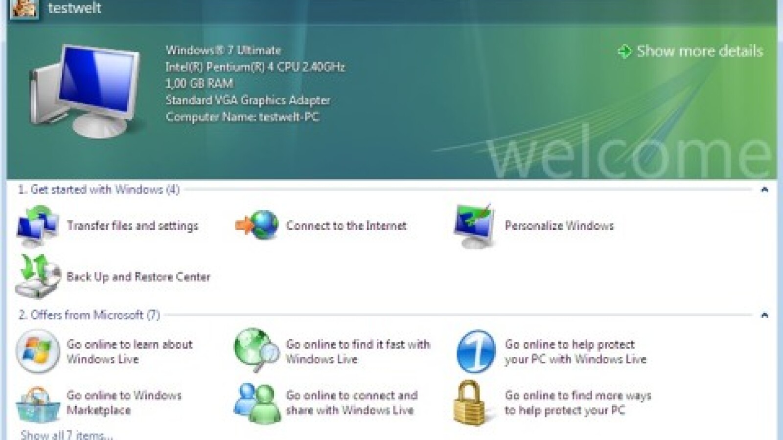Click the Show all 7 items link
783x440 pixels.
67,435
